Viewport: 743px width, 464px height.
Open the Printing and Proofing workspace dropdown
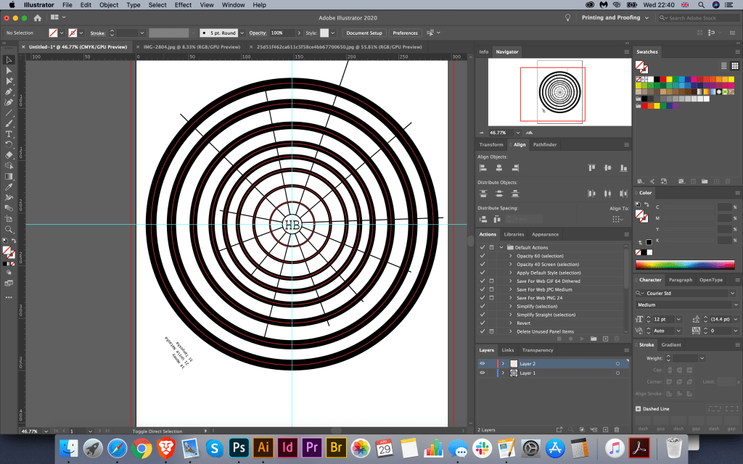pyautogui.click(x=611, y=17)
